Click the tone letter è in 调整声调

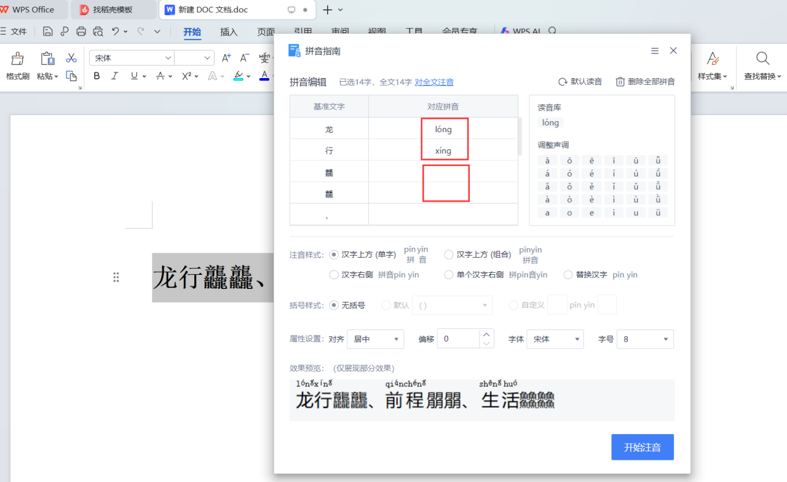coord(591,200)
